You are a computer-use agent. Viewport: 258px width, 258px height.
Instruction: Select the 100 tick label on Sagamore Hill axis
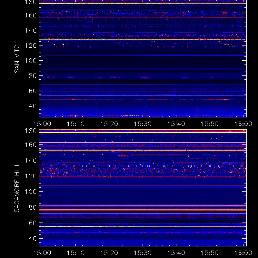(31, 192)
